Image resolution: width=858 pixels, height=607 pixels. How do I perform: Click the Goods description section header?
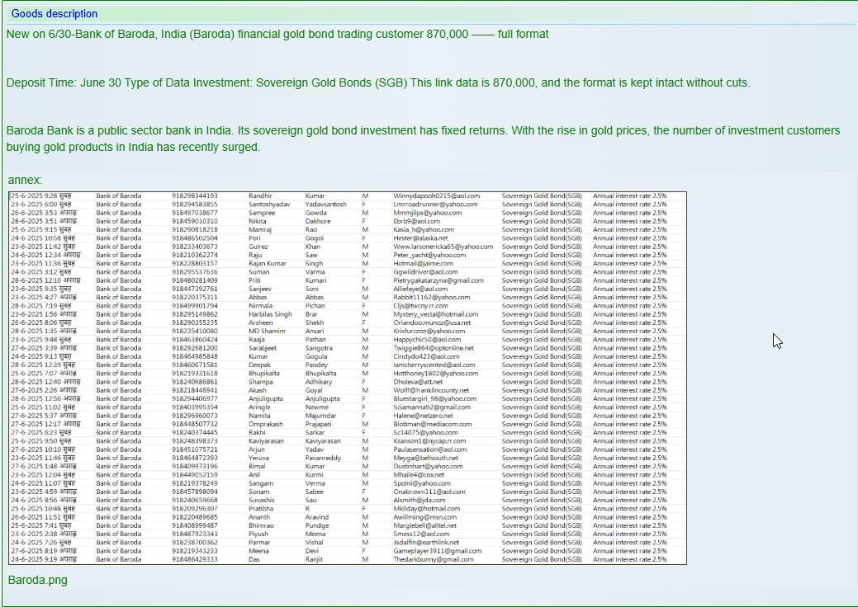[x=55, y=14]
